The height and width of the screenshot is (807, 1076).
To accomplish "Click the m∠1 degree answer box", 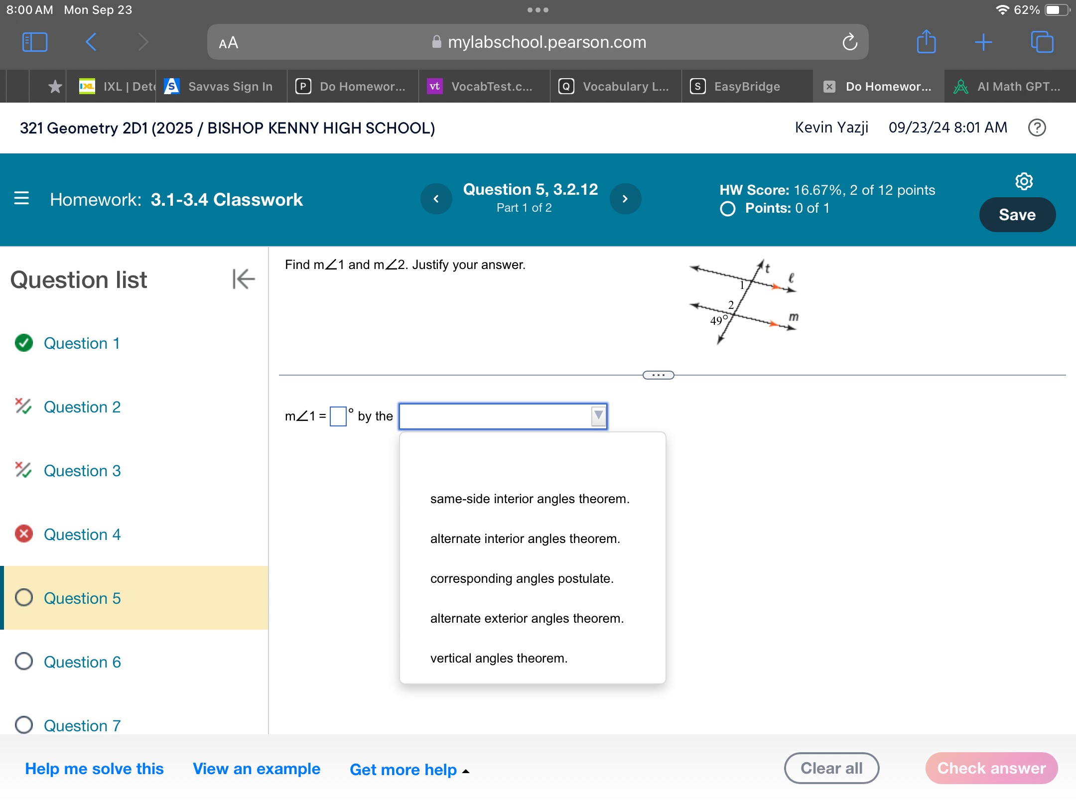I will [x=338, y=416].
